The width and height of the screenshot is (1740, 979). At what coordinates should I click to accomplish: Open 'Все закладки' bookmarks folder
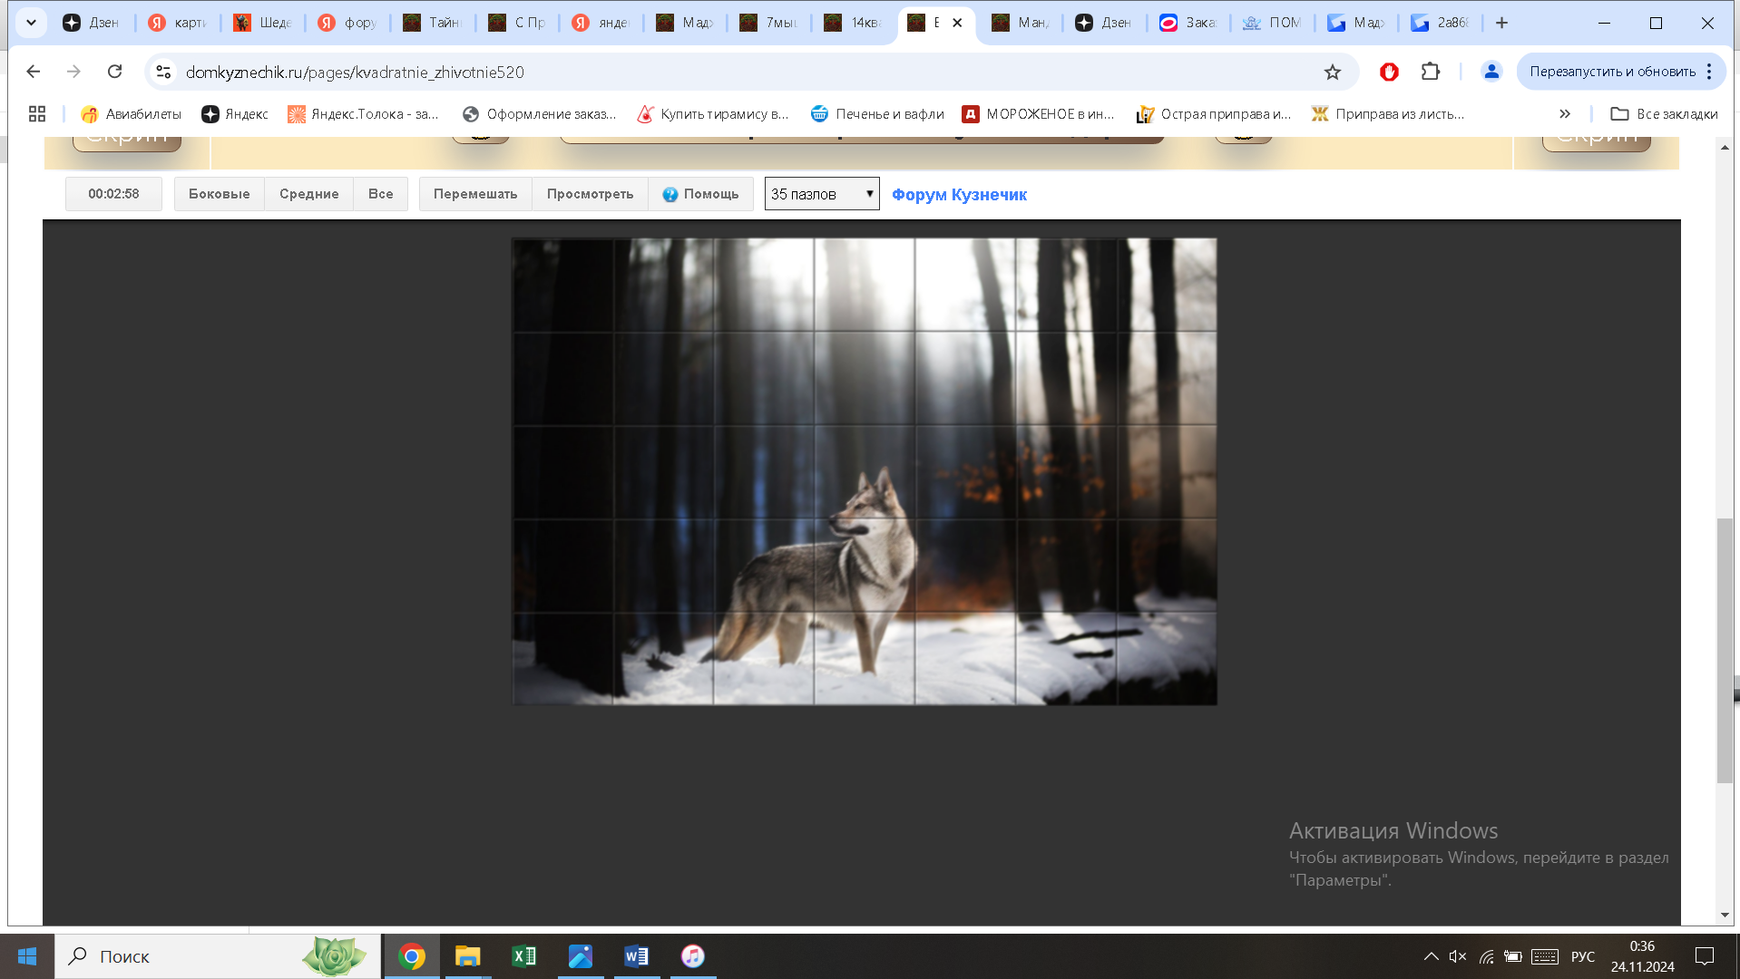[x=1664, y=113]
